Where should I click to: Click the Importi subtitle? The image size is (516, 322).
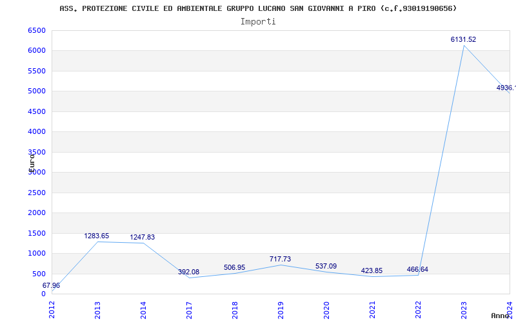click(258, 21)
